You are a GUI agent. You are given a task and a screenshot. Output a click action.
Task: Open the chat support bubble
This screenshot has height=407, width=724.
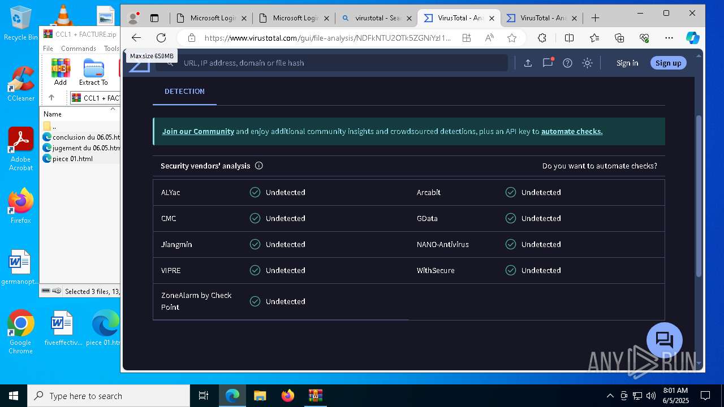coord(665,340)
